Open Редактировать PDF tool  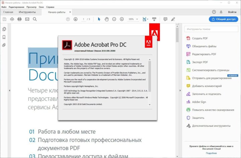(201, 54)
